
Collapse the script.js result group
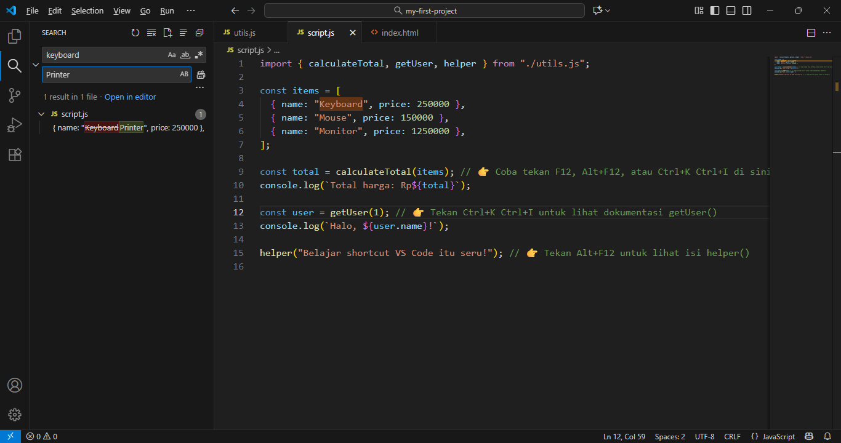pyautogui.click(x=41, y=114)
